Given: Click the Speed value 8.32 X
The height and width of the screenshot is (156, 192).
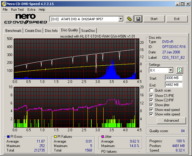Looking at the screenshot, I should tap(180, 150).
